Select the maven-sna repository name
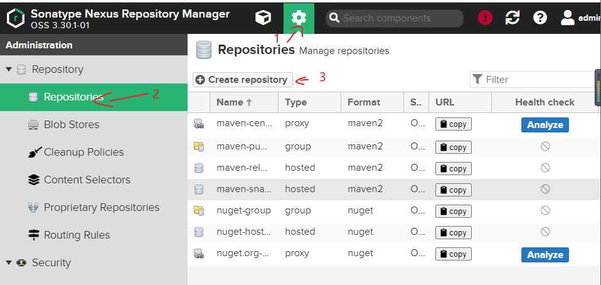The image size is (601, 285). coord(245,189)
